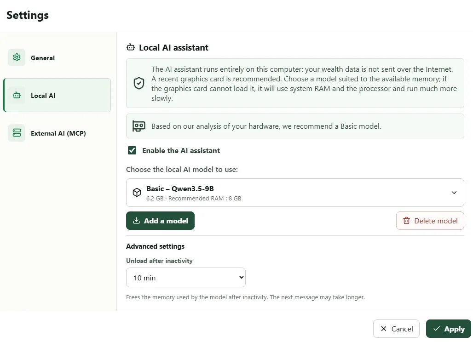Click the graphics card hardware analysis icon
473x342 pixels.
(139, 126)
